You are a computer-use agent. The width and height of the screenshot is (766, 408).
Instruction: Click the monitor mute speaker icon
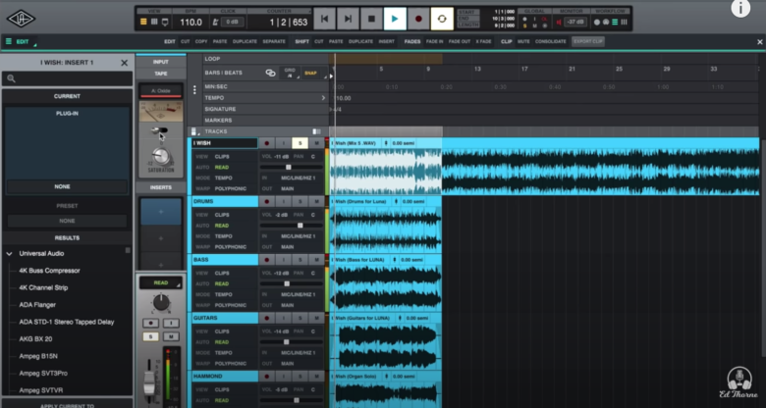(559, 22)
